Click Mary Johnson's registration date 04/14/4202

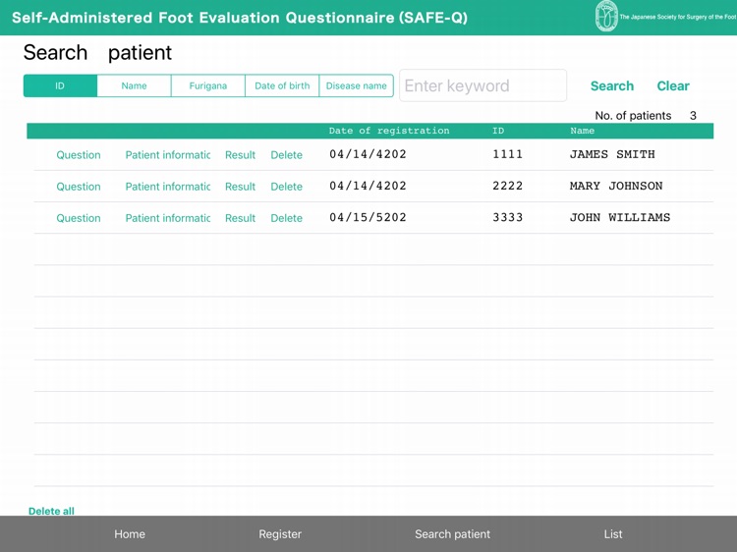(368, 186)
